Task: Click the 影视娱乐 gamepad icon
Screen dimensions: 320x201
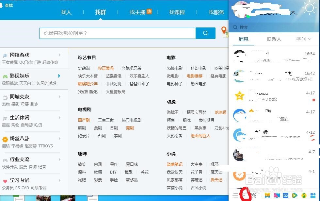Action: click(5, 76)
